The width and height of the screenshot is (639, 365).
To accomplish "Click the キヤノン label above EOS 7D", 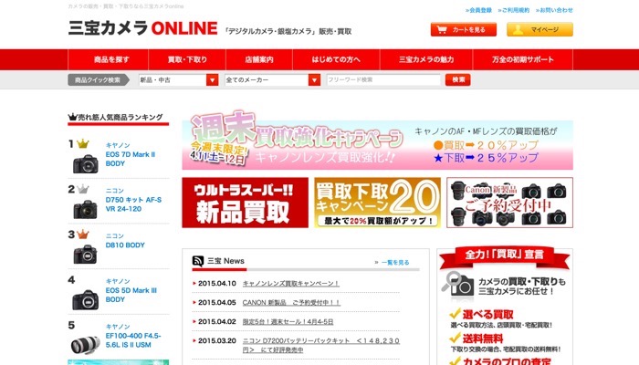I will [x=118, y=145].
